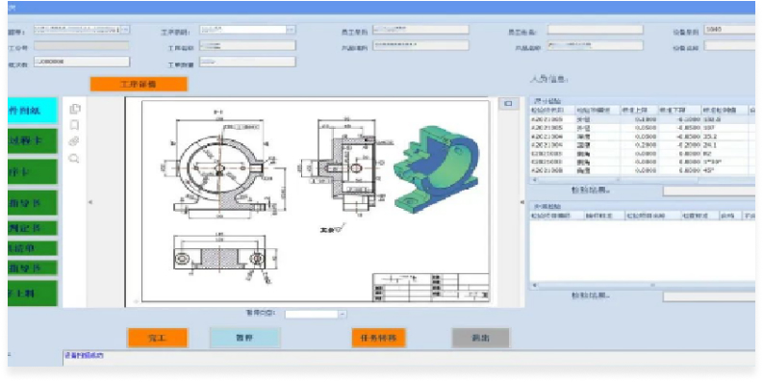Open the page thumbnails icon in viewer sidebar
Viewport: 763px width, 382px height.
coord(74,109)
